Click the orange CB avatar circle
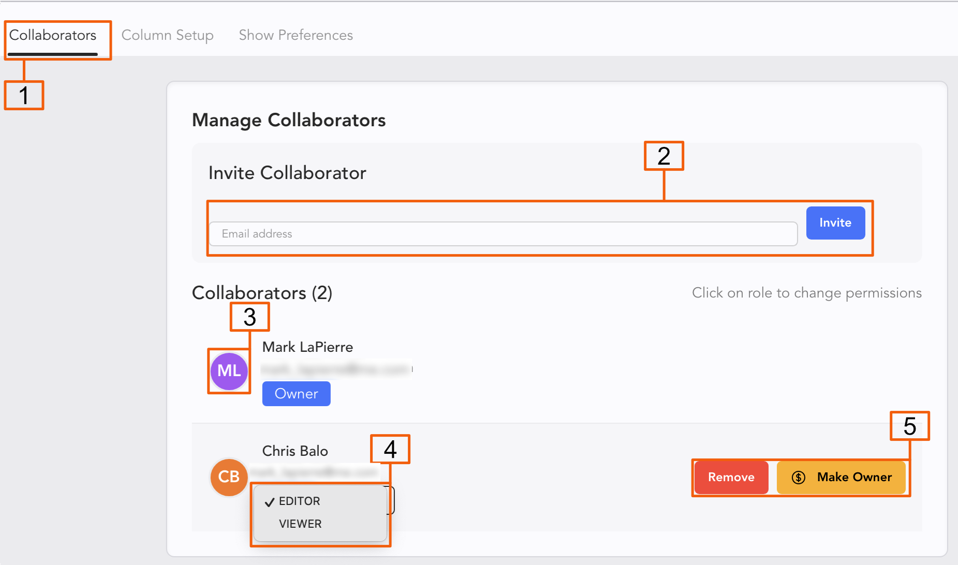Viewport: 958px width, 565px height. coord(229,477)
